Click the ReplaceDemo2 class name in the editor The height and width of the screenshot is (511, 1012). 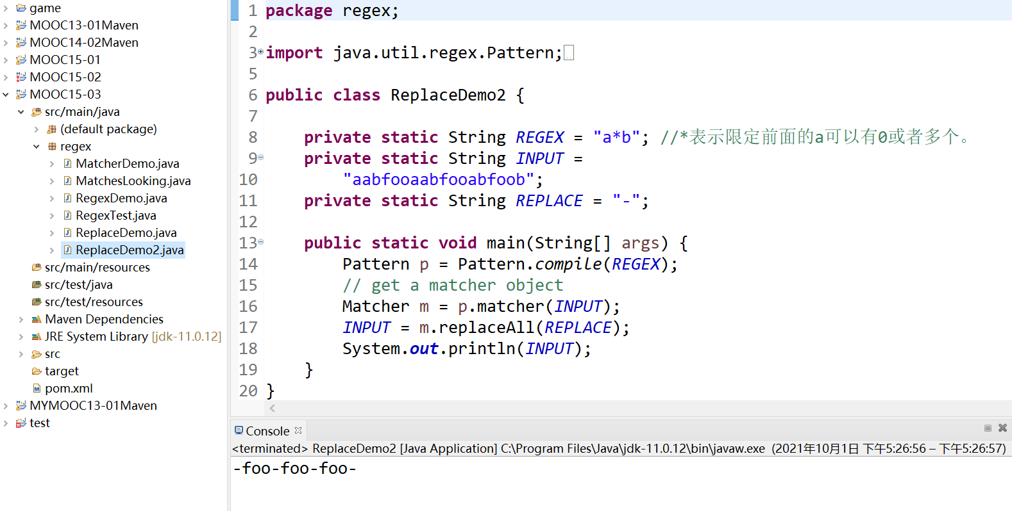pos(448,95)
